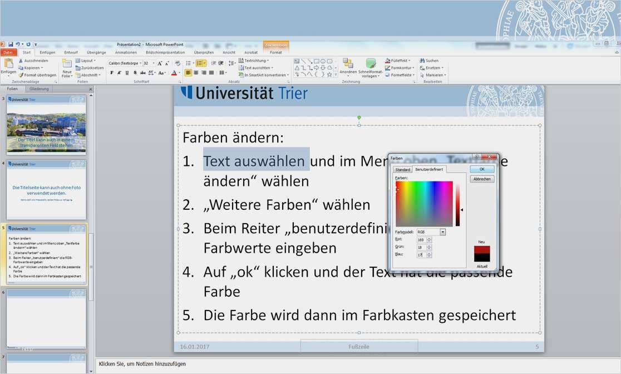Switch to the Standard tab in Farben dialog
Screen dimensions: 621x374
[x=402, y=169]
